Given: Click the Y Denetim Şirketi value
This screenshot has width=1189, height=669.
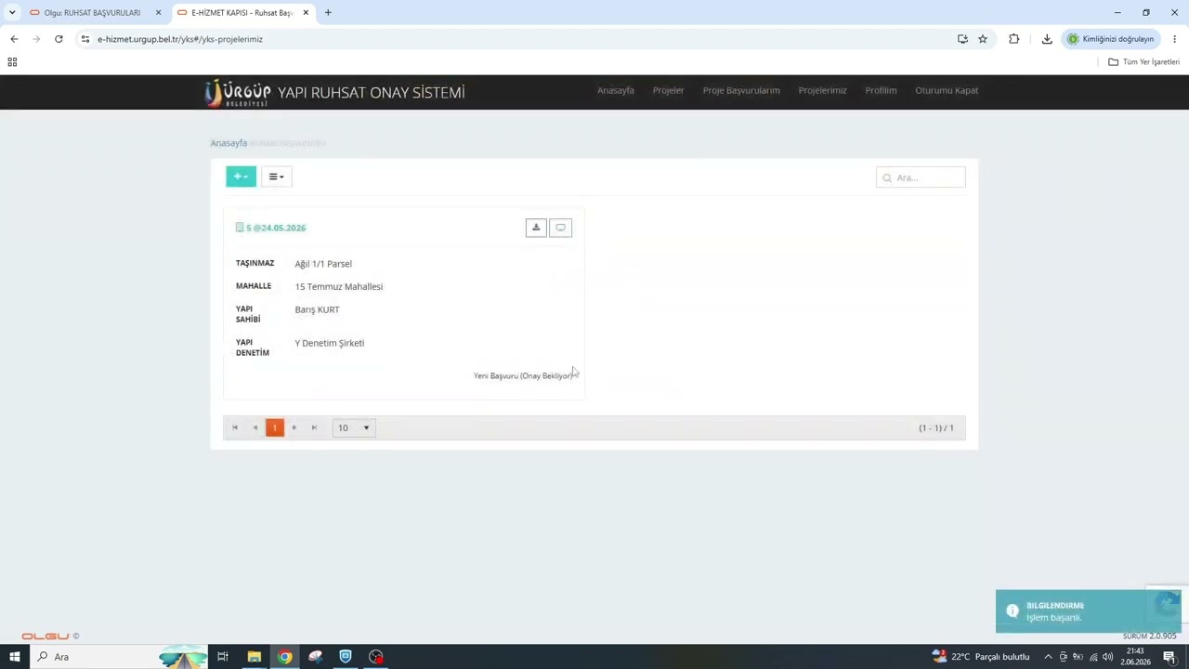Looking at the screenshot, I should coord(330,343).
